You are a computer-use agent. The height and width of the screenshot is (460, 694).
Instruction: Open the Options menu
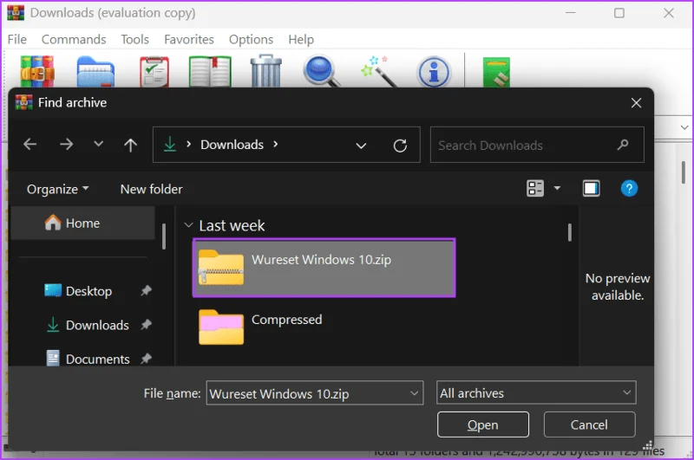click(251, 39)
